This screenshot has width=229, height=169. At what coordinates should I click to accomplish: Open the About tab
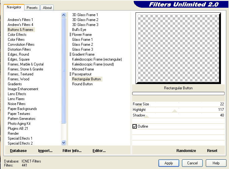coord(47,8)
